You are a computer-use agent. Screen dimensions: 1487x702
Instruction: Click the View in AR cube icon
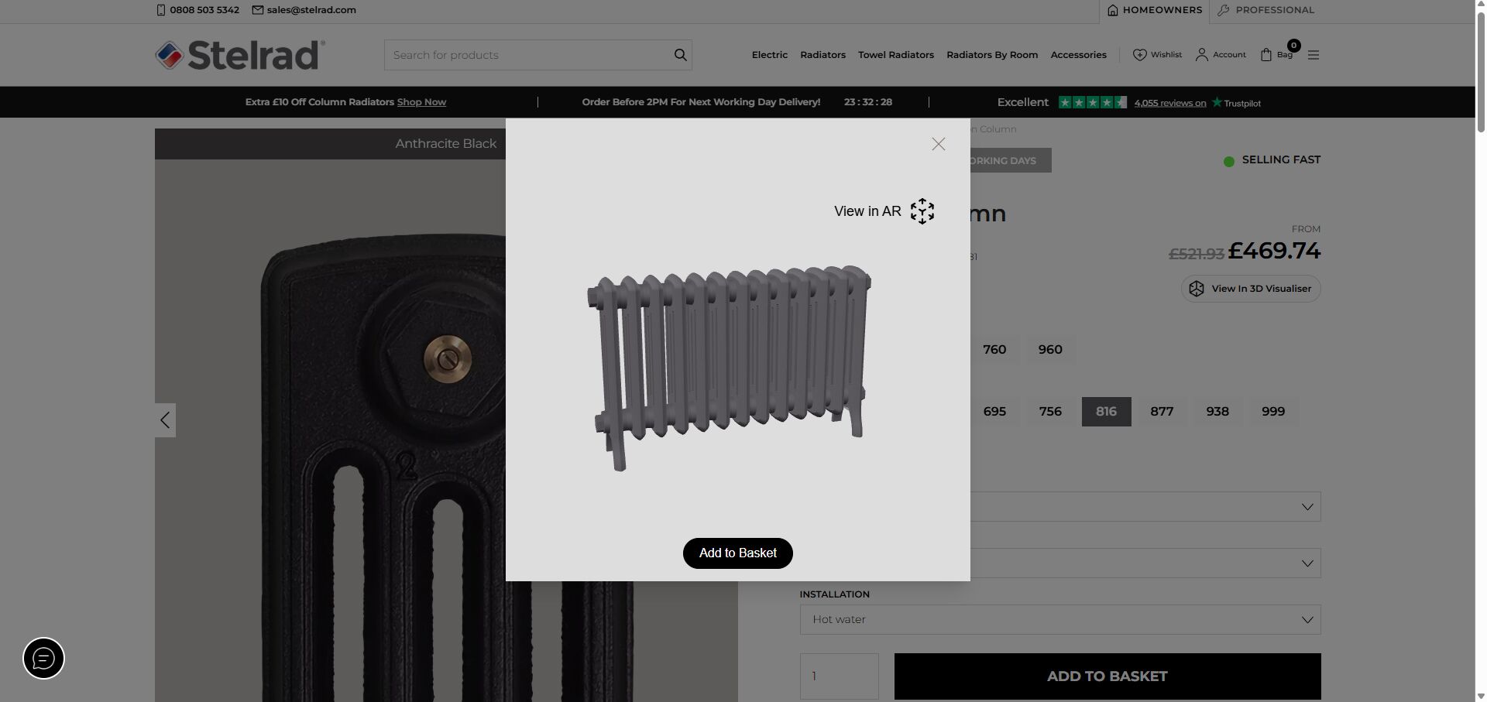[x=922, y=211]
